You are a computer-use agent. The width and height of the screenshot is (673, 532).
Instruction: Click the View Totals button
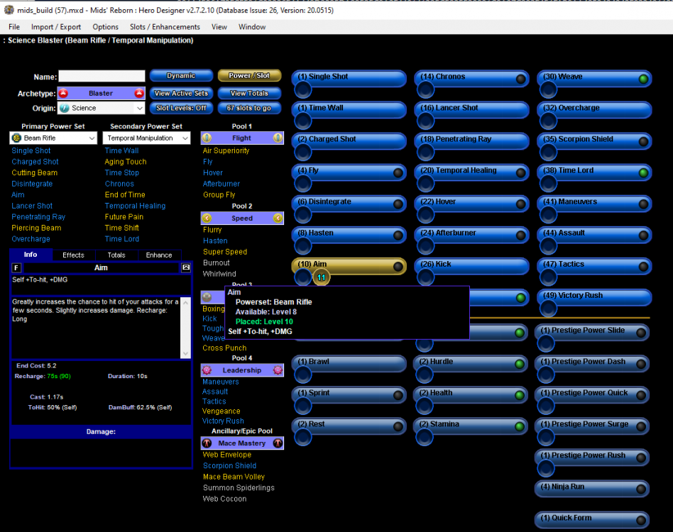pyautogui.click(x=249, y=93)
